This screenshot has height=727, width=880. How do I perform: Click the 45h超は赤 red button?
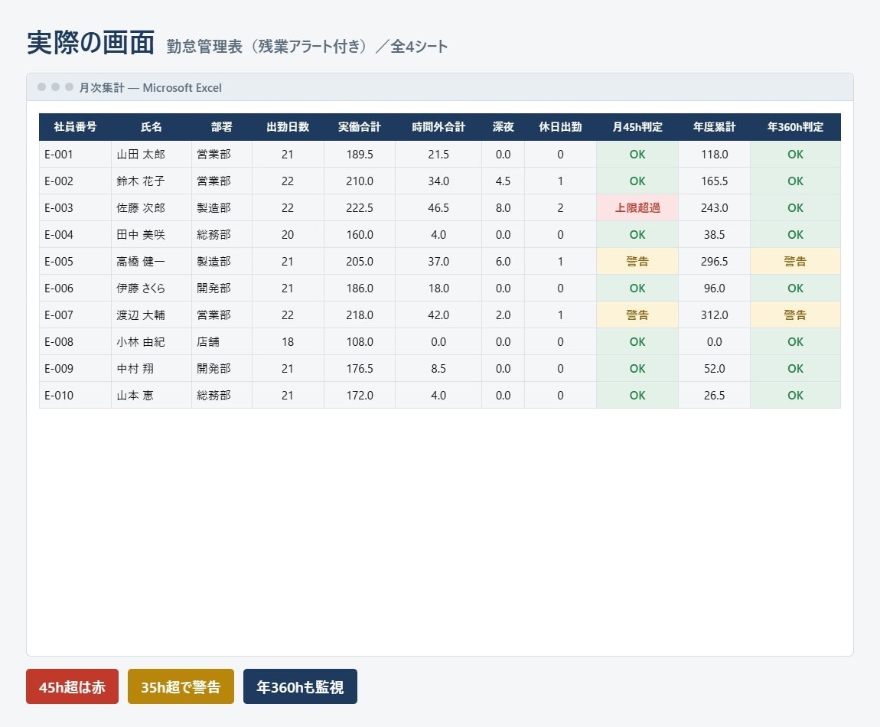72,686
